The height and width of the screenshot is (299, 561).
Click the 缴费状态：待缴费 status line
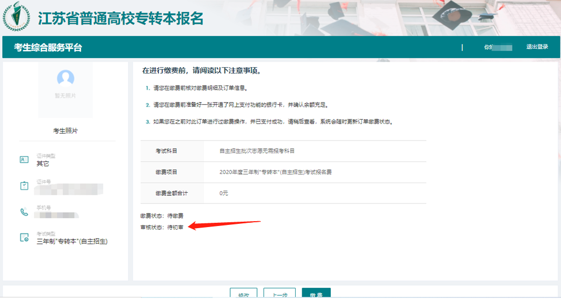coord(162,216)
